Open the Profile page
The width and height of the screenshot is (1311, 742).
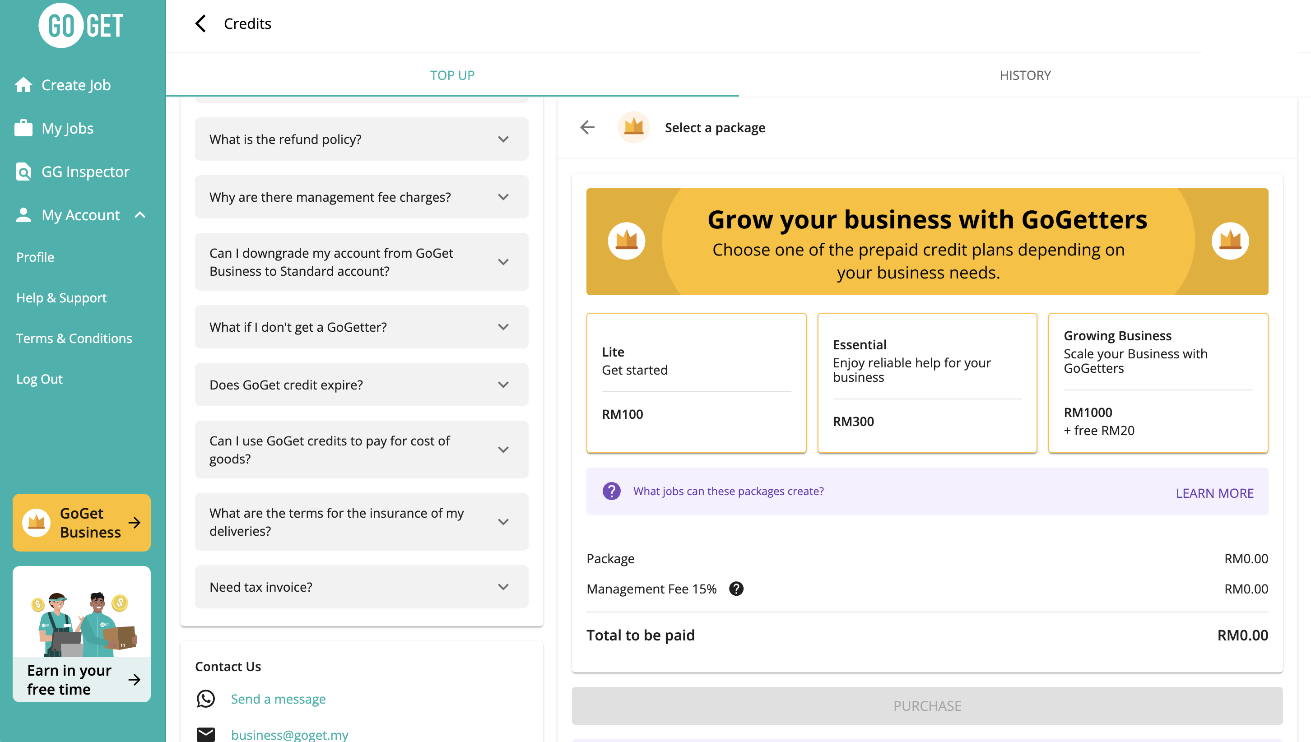(x=35, y=257)
